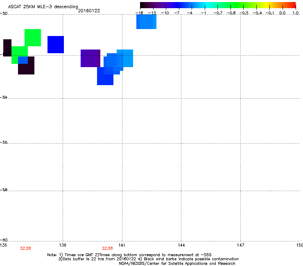Image resolution: width=303 pixels, height=266 pixels.
Task: Pick the cyan region of the color bar
Action: point(207,5)
